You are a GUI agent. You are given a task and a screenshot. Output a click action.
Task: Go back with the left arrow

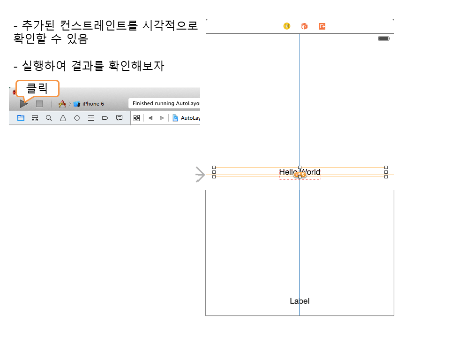pyautogui.click(x=150, y=118)
